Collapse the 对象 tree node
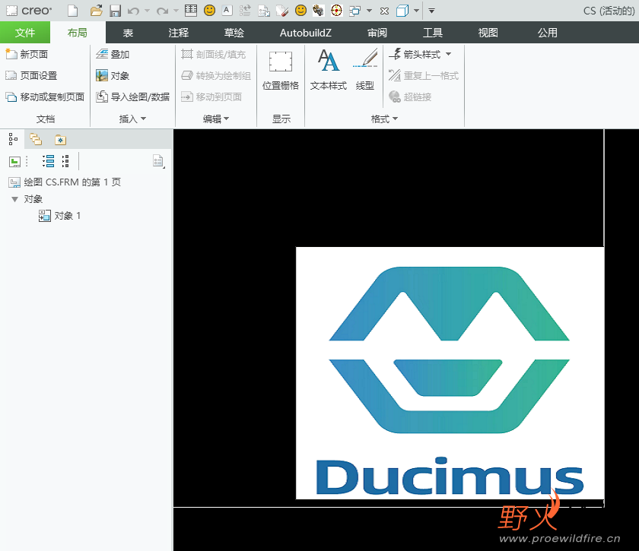 tap(14, 199)
